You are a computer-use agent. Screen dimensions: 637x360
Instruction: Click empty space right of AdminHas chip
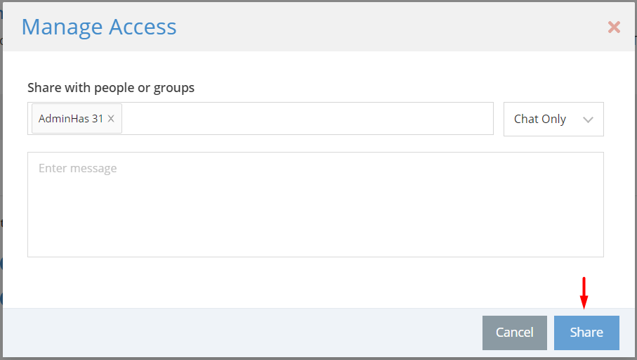click(x=307, y=118)
